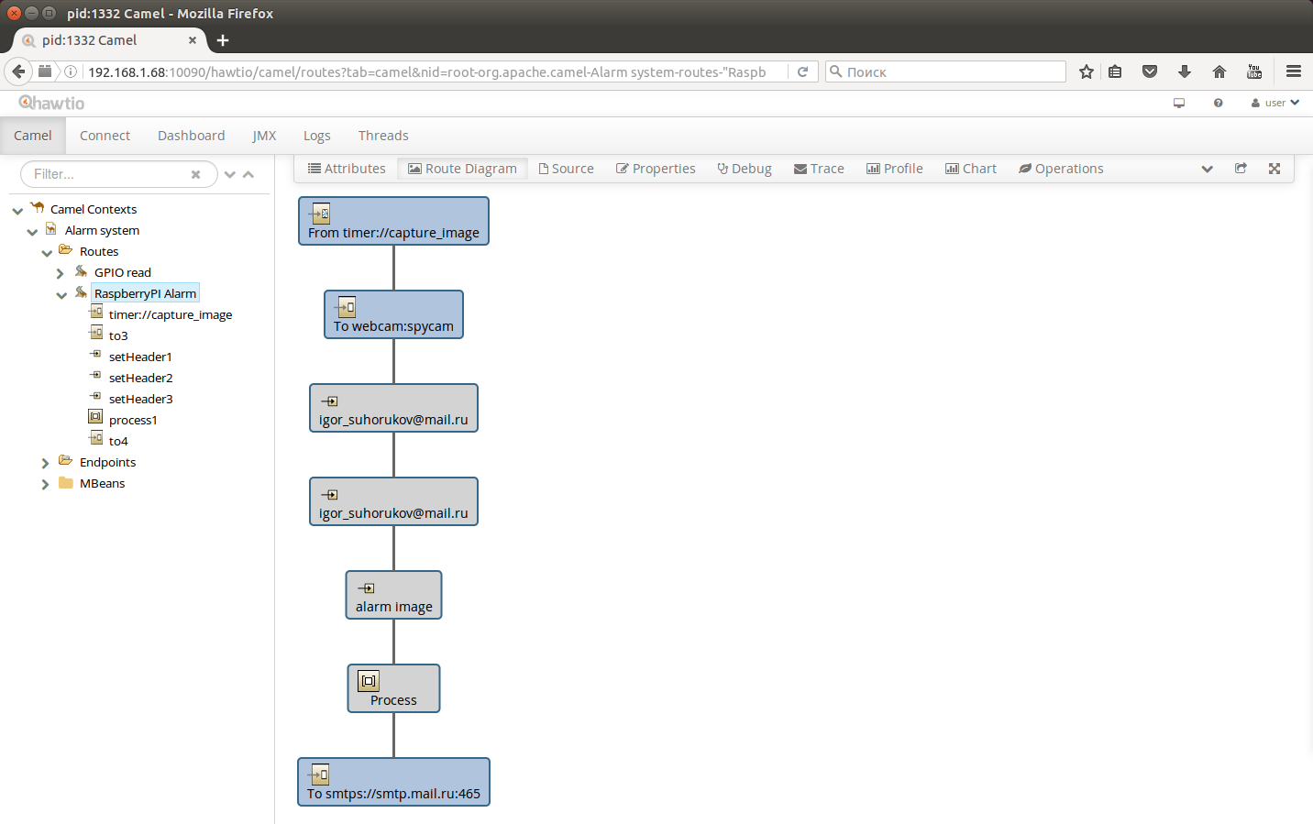
Task: Click the Firefox back arrow button
Action: 18,71
